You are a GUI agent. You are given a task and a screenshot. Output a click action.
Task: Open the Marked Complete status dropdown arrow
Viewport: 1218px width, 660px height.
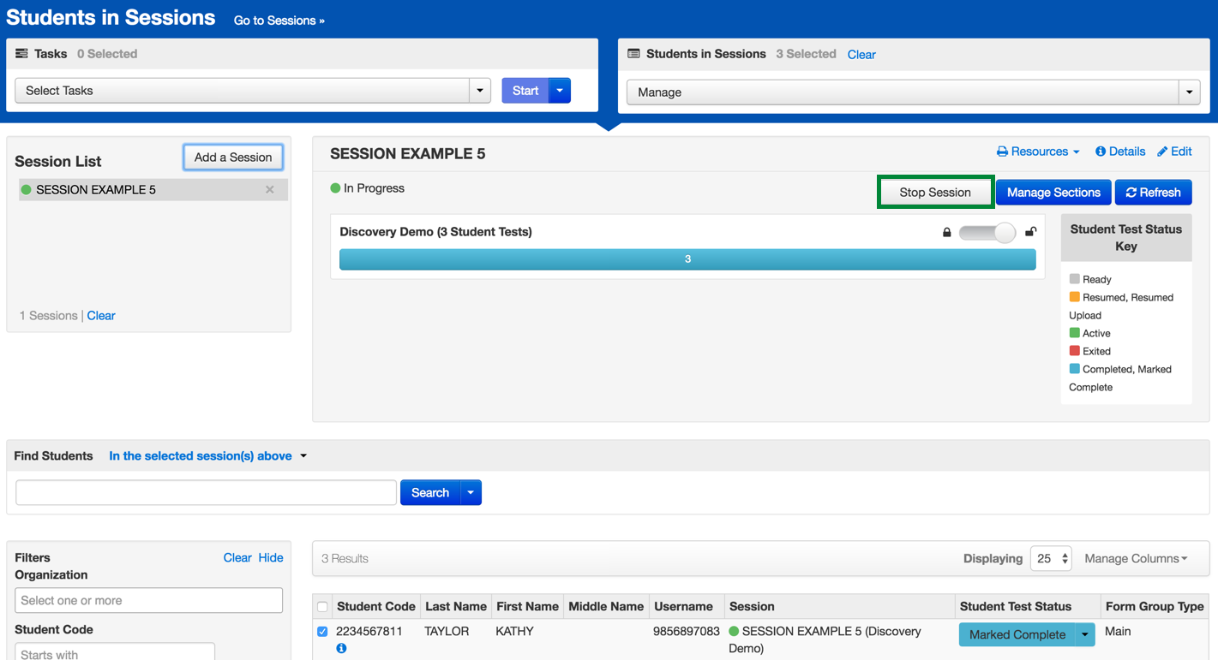pyautogui.click(x=1085, y=634)
